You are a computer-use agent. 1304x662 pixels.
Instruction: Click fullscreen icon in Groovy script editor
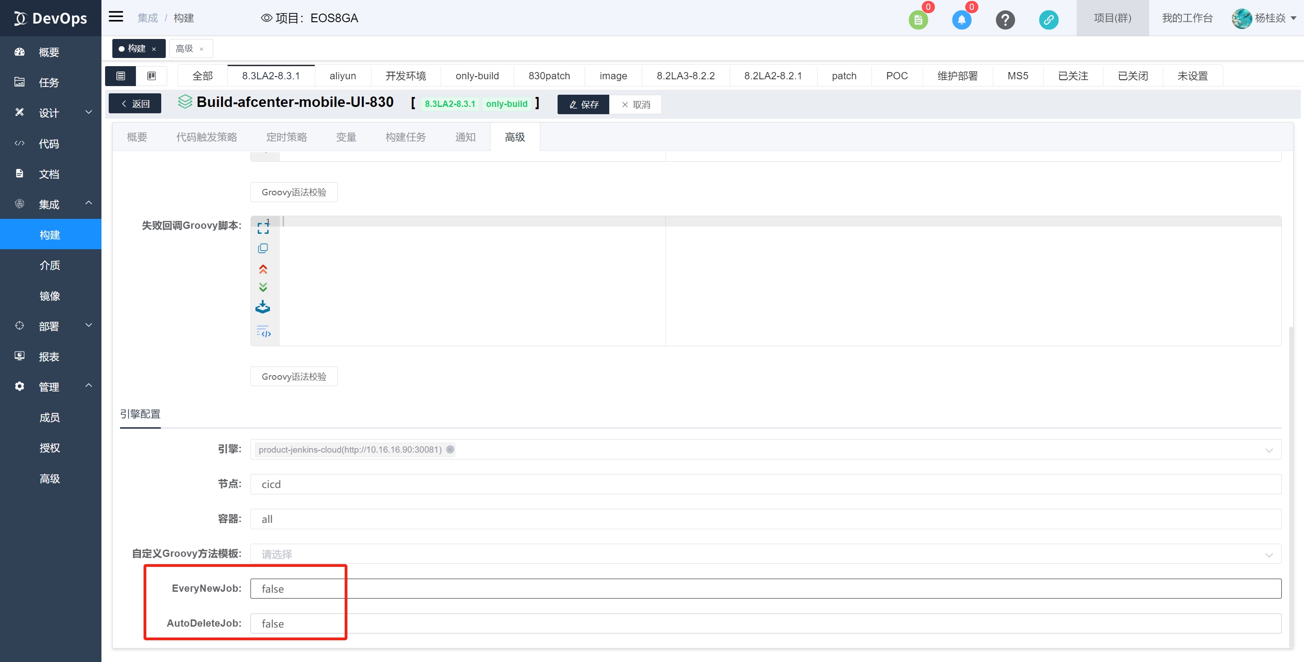click(263, 227)
